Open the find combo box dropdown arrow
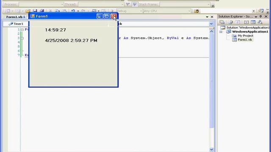This screenshot has width=271, height=152. pyautogui.click(x=254, y=11)
